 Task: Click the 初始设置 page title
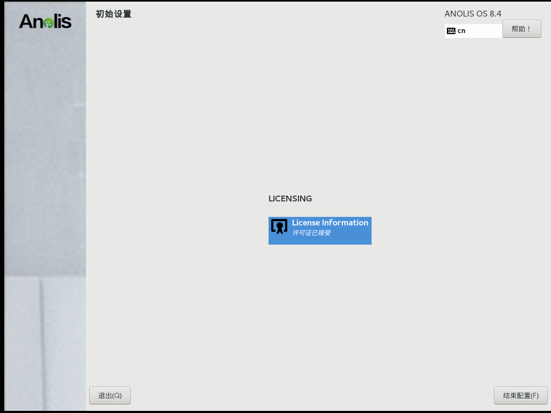[114, 14]
